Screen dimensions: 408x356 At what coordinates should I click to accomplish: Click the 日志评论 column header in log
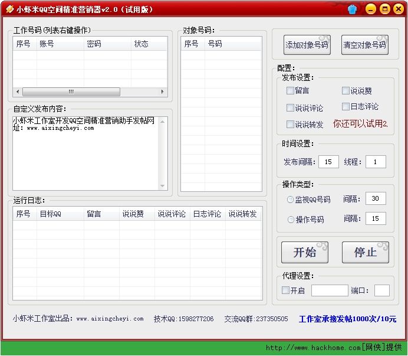click(208, 214)
